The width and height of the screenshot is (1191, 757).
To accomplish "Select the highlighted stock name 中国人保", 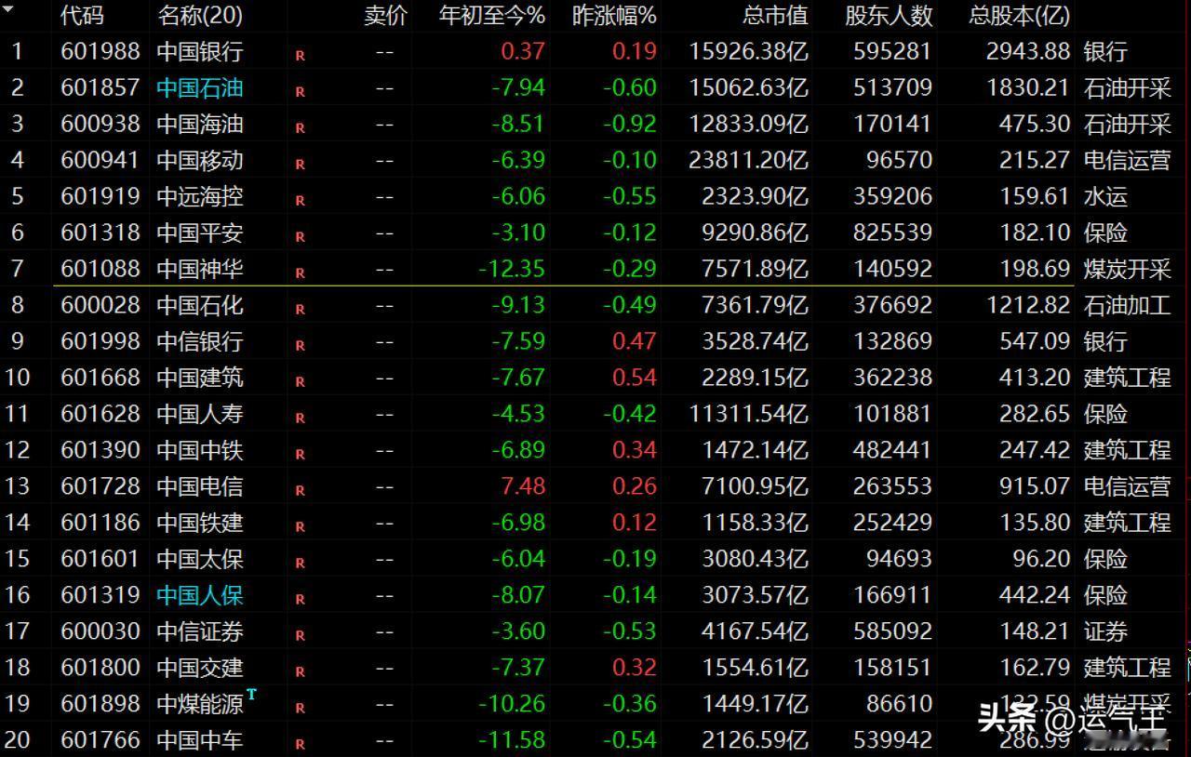I will click(200, 595).
